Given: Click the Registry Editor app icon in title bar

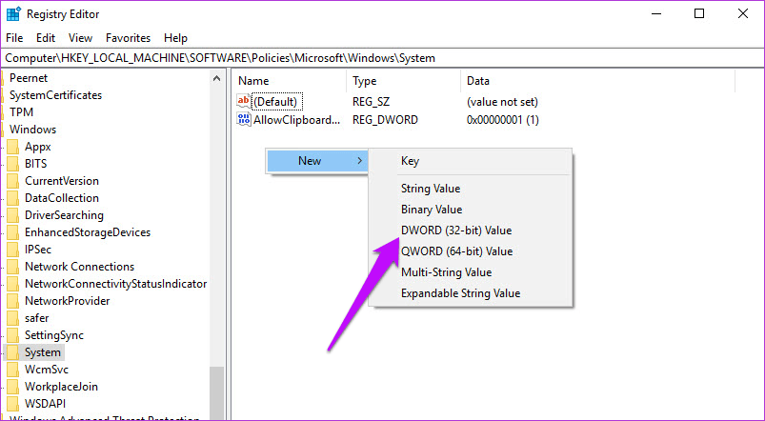Looking at the screenshot, I should (x=15, y=14).
